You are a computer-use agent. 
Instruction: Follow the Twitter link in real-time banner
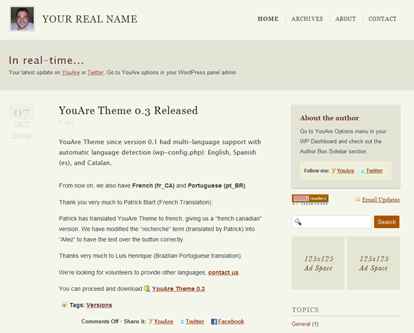95,73
